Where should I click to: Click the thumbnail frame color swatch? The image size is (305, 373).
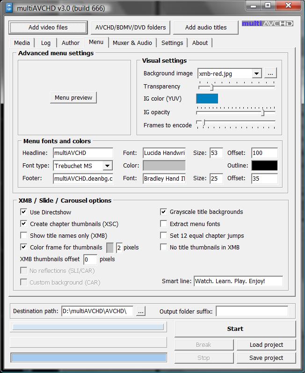(110, 248)
